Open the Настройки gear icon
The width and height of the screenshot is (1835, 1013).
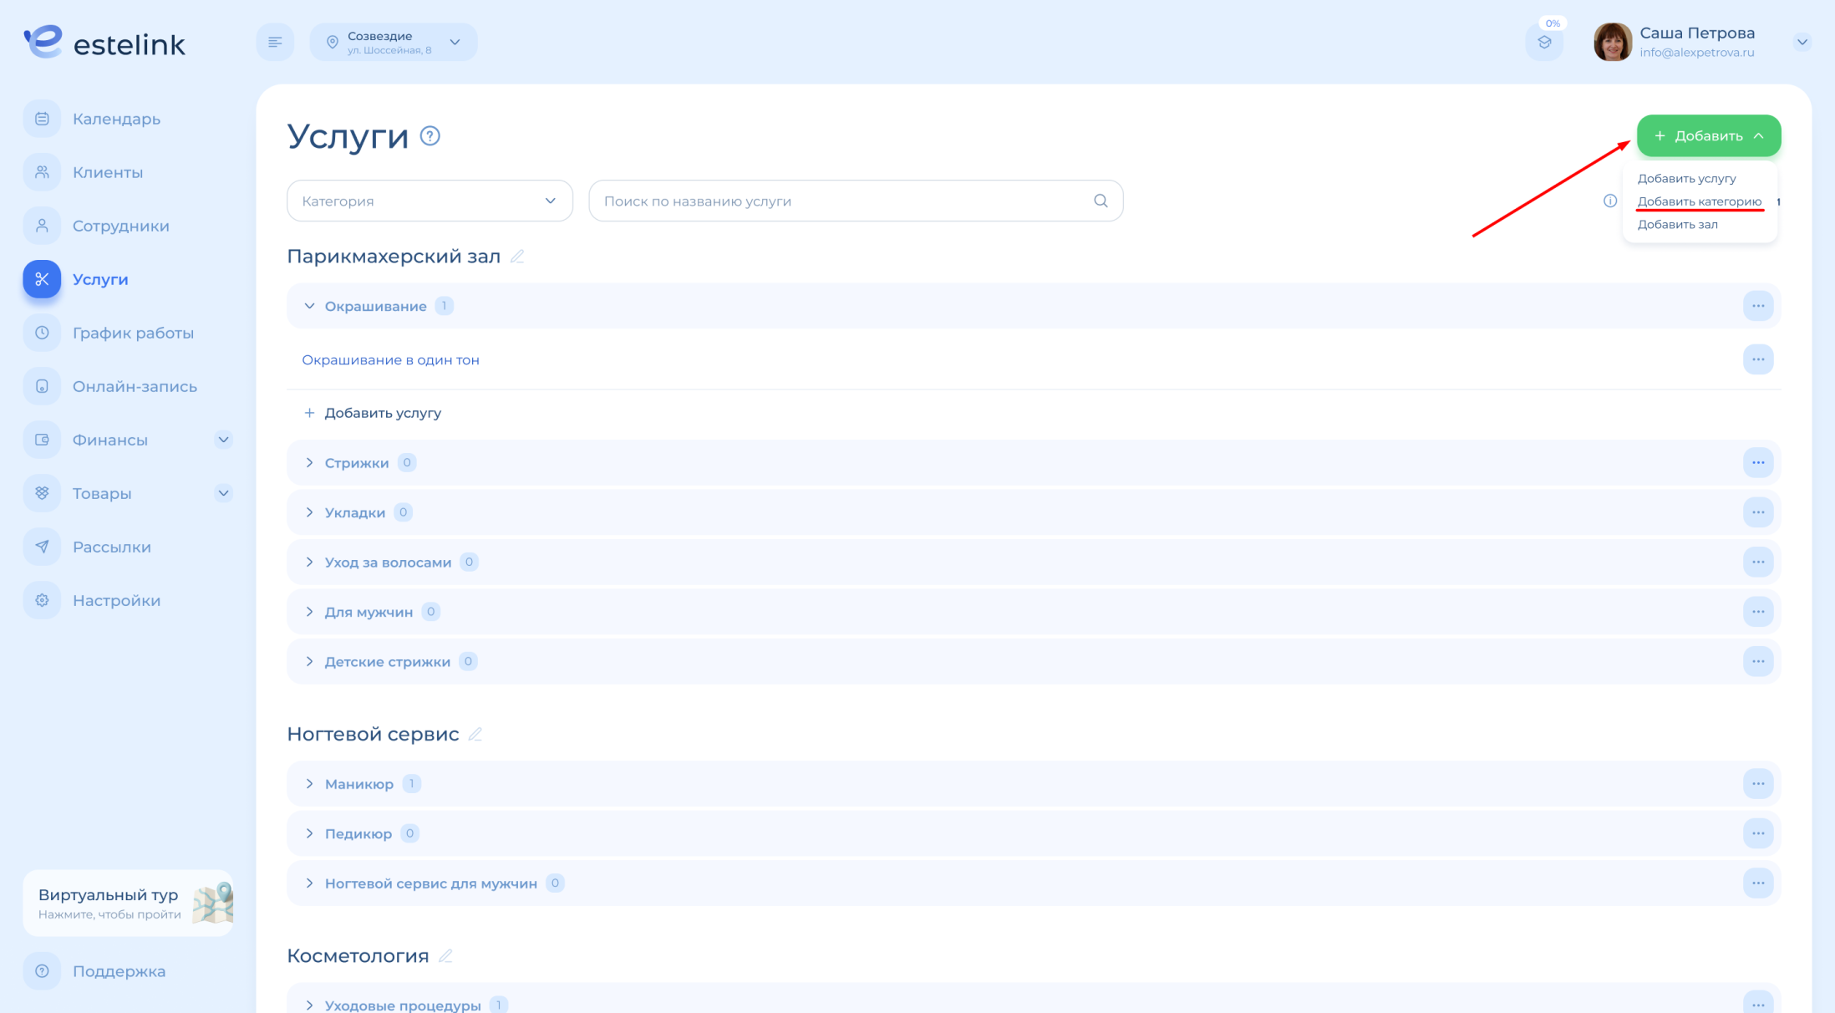pyautogui.click(x=42, y=600)
